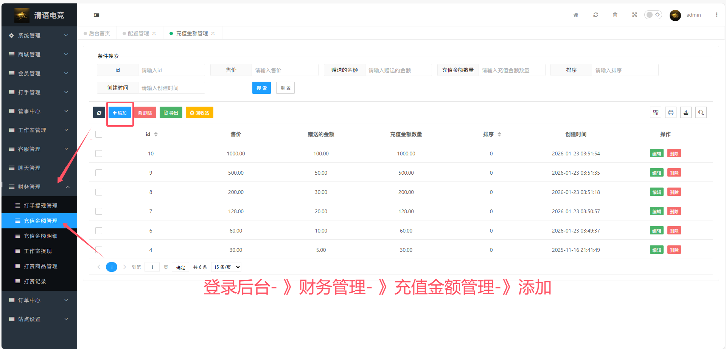This screenshot has width=726, height=349.
Task: Toggle the dark/light theme switch
Action: click(x=653, y=15)
